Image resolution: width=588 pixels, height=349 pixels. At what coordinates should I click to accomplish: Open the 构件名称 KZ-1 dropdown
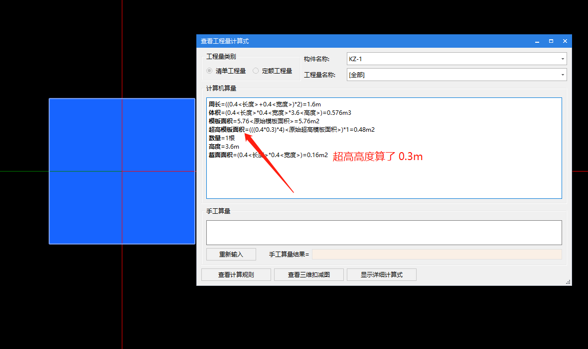[x=456, y=59]
